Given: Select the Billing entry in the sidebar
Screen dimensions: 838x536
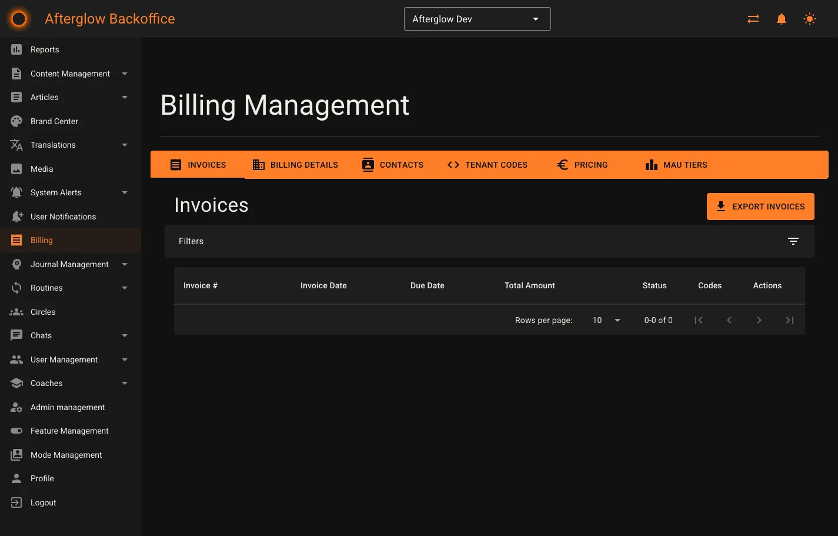Looking at the screenshot, I should click(x=42, y=240).
